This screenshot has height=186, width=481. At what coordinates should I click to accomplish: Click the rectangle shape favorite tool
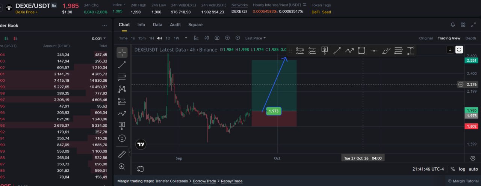pyautogui.click(x=362, y=50)
